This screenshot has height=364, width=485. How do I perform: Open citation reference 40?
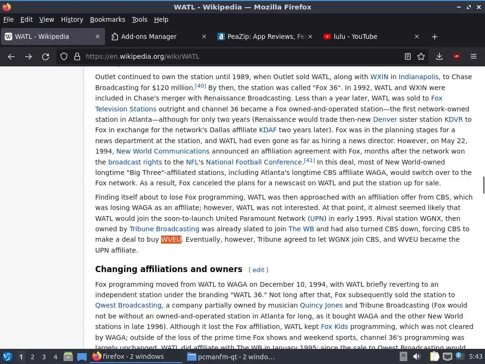click(x=200, y=86)
